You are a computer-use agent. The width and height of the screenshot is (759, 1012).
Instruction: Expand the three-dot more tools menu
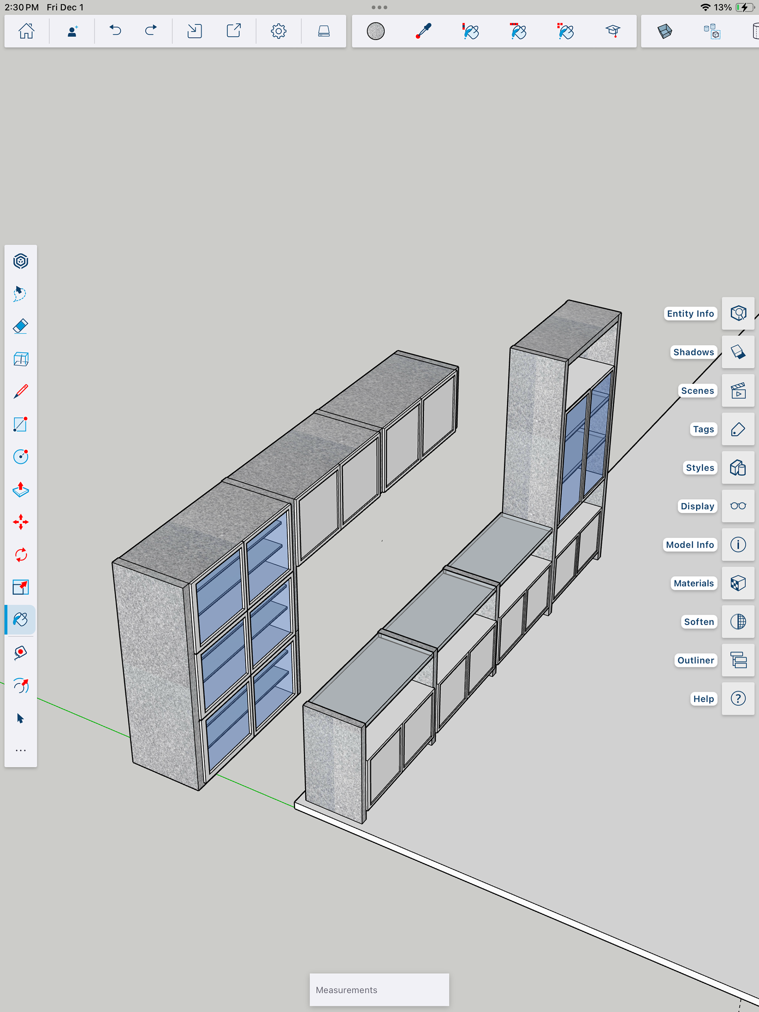21,750
